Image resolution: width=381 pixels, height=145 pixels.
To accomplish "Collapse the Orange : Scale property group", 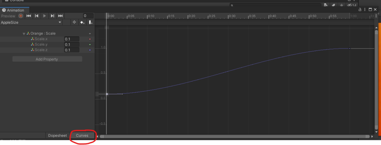I will [24, 34].
